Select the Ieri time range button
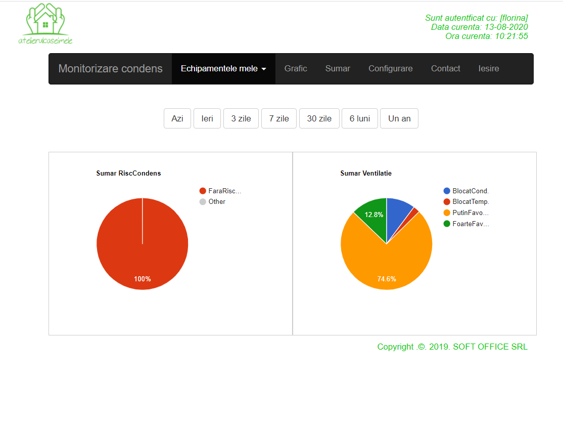The image size is (563, 425). tap(207, 118)
